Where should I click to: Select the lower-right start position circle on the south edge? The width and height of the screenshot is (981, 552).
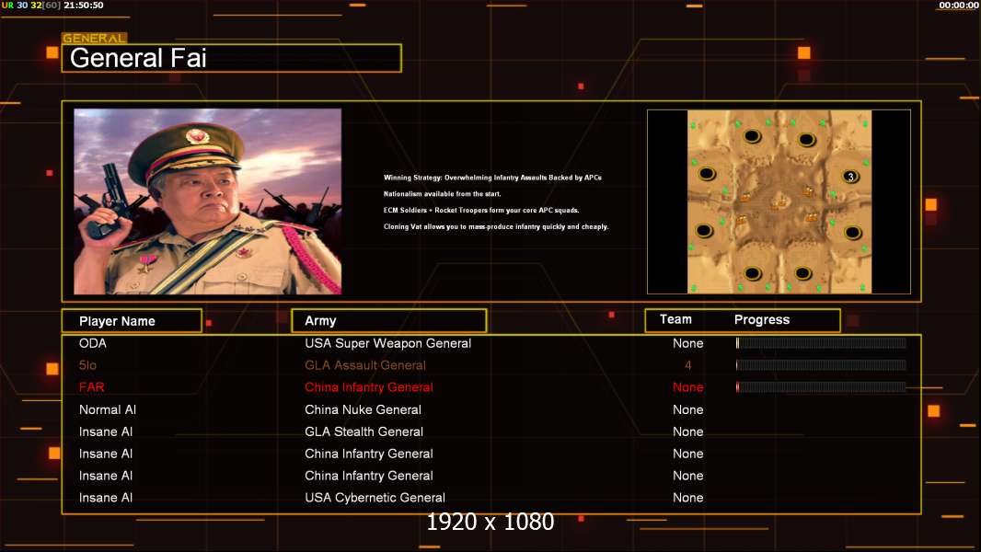[803, 272]
